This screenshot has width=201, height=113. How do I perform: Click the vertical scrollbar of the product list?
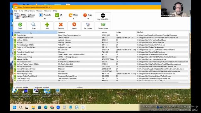coord(189,46)
